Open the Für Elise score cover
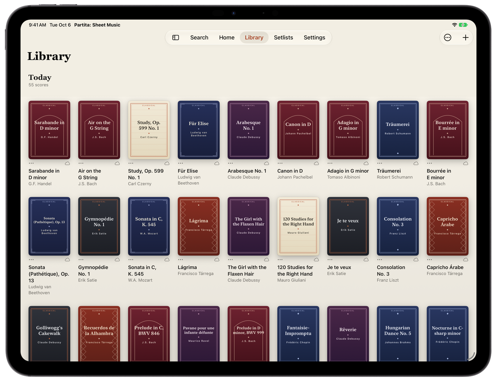497x381 pixels. (x=199, y=130)
